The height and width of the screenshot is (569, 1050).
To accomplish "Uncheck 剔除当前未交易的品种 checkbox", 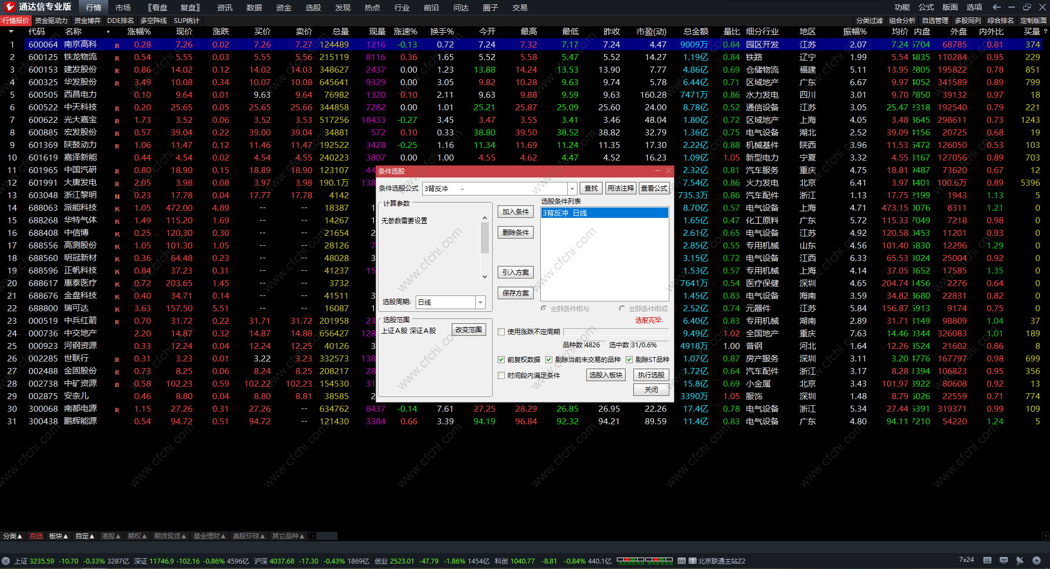I will pos(549,359).
